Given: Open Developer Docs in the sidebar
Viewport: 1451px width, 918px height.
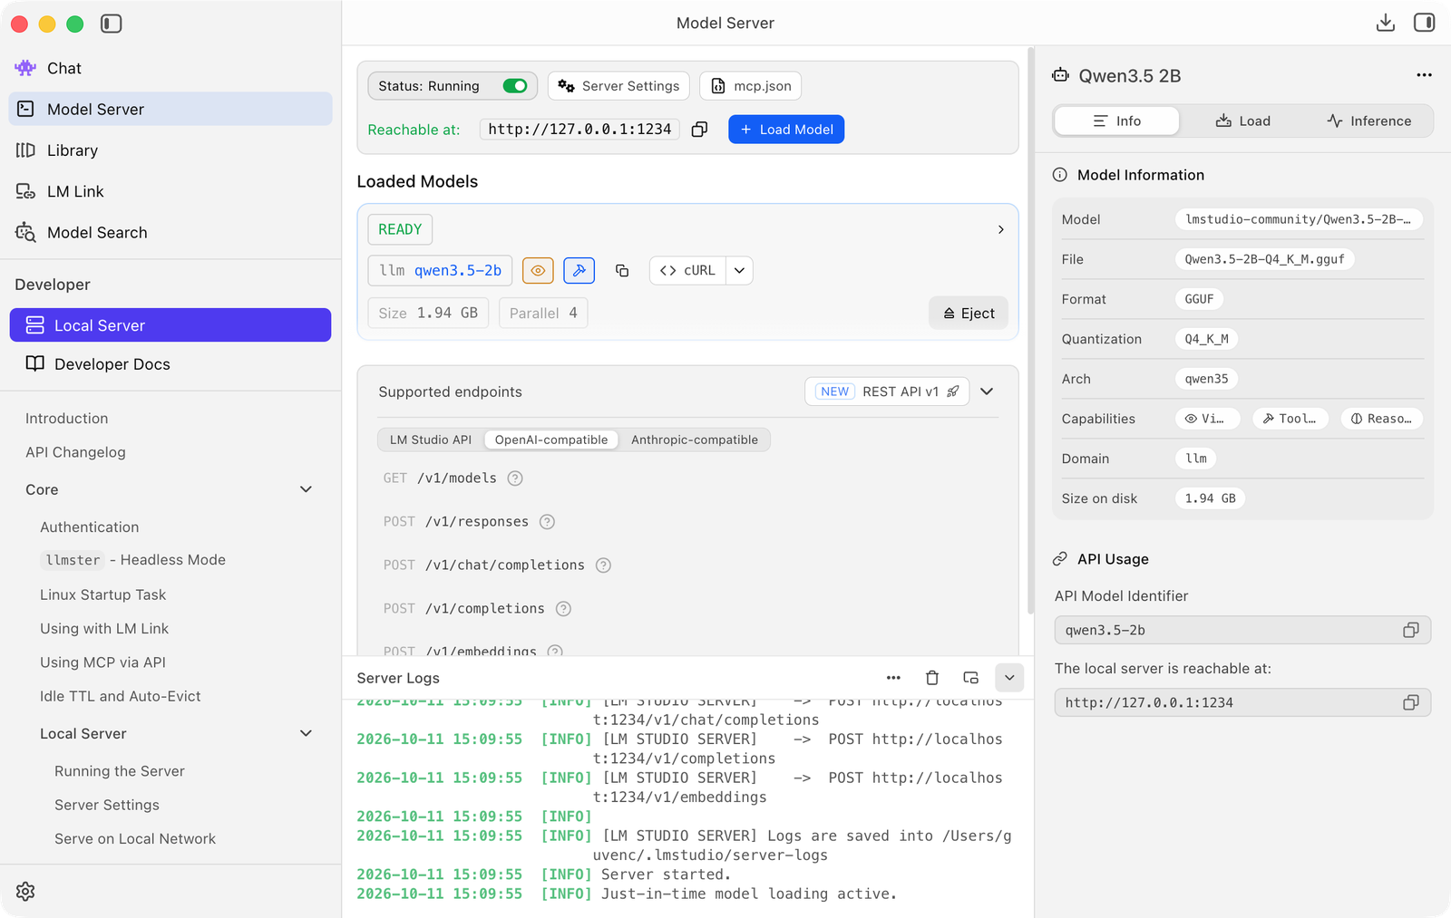Looking at the screenshot, I should [x=170, y=363].
